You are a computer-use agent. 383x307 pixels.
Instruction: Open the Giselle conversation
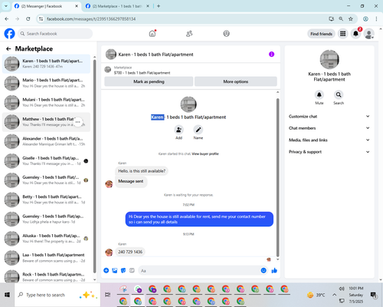46,161
